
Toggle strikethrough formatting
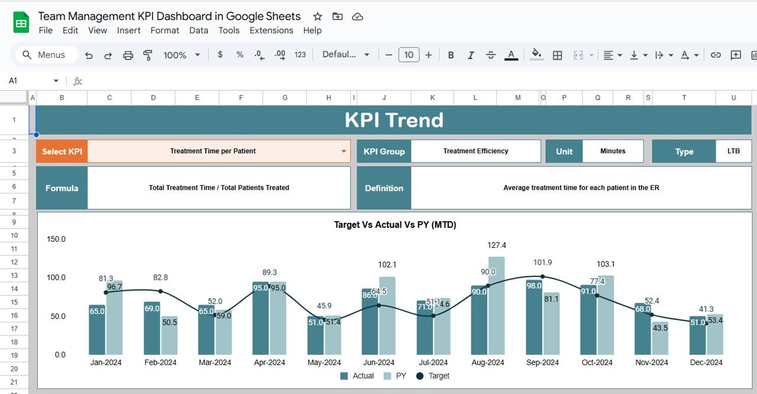click(491, 54)
